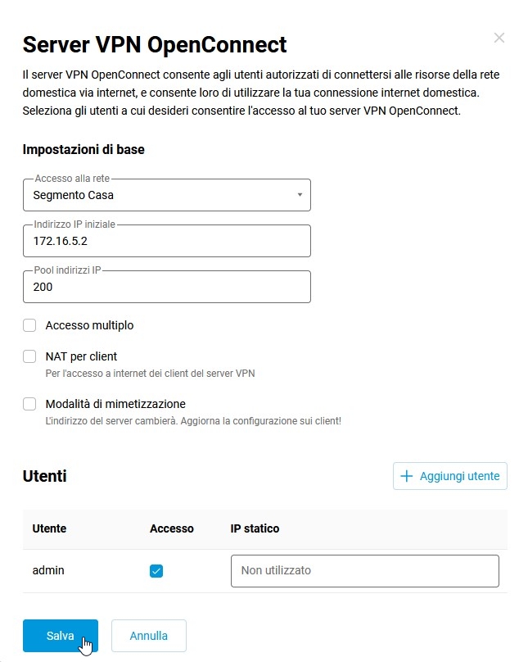
Task: Enable the Accesso multiplo checkbox
Action: 30,325
